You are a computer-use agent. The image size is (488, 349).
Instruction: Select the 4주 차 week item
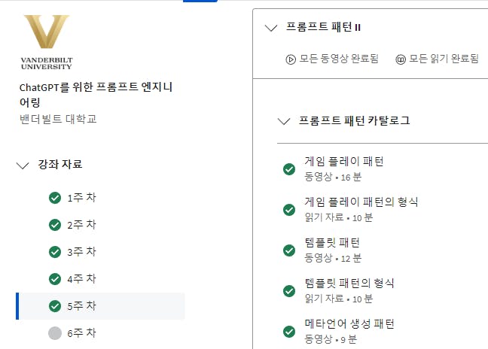coord(100,279)
